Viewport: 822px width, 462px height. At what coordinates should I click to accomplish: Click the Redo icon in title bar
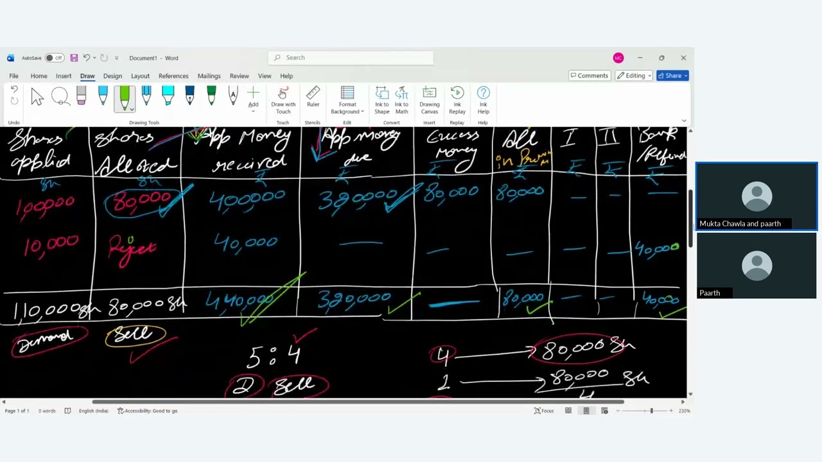(103, 58)
